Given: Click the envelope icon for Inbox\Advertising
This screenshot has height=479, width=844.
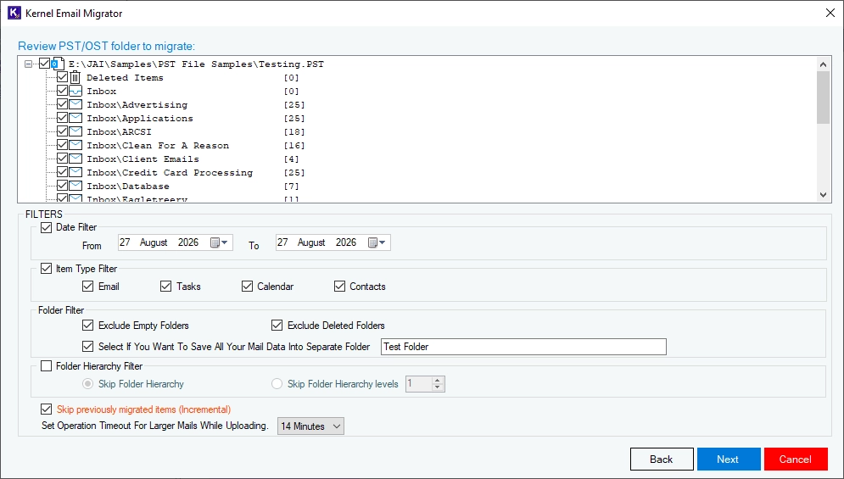Looking at the screenshot, I should (x=75, y=104).
